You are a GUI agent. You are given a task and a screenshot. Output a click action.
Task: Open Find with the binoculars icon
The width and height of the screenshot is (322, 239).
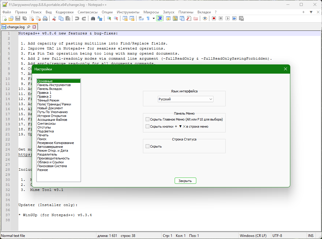(93, 18)
